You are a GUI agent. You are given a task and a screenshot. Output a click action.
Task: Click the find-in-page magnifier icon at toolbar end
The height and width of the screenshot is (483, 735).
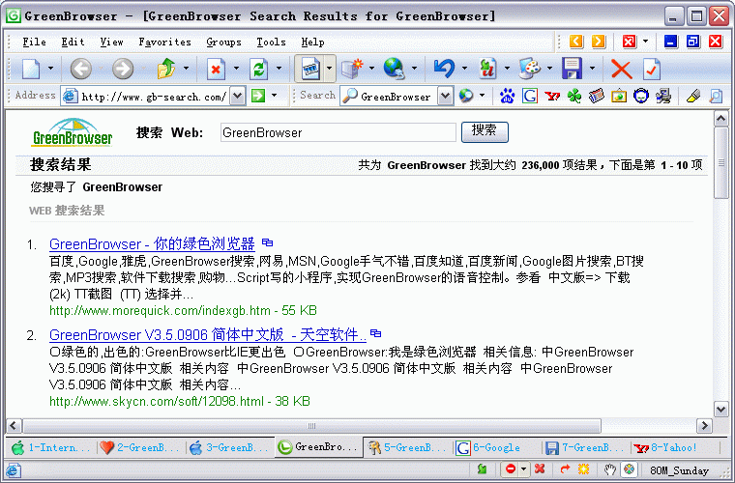(x=716, y=96)
